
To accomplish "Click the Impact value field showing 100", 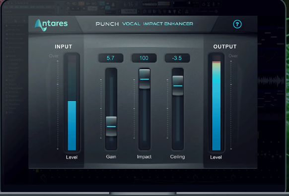I will pos(144,58).
